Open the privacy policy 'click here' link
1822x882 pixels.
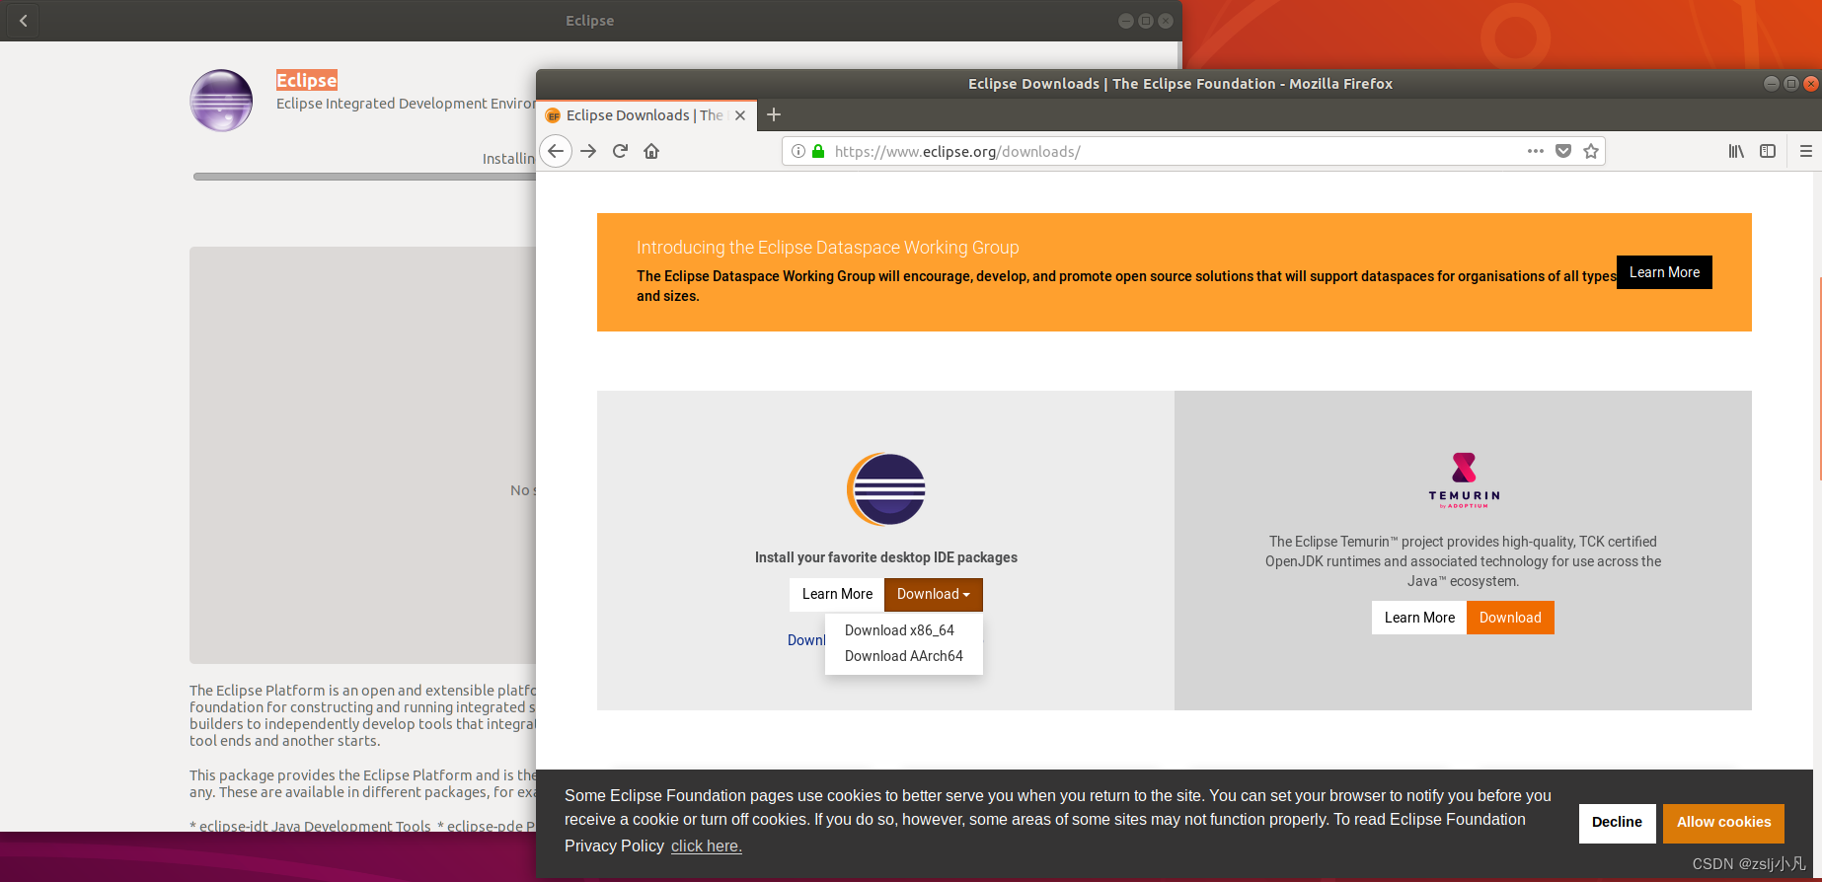(707, 845)
